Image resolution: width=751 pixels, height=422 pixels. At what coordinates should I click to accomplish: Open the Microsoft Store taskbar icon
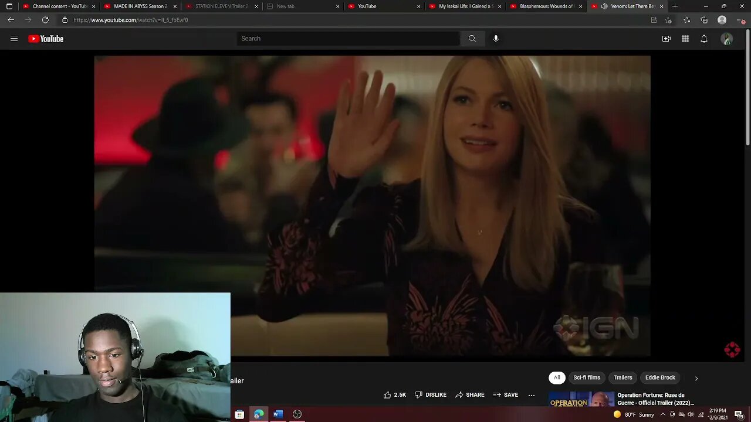click(239, 414)
